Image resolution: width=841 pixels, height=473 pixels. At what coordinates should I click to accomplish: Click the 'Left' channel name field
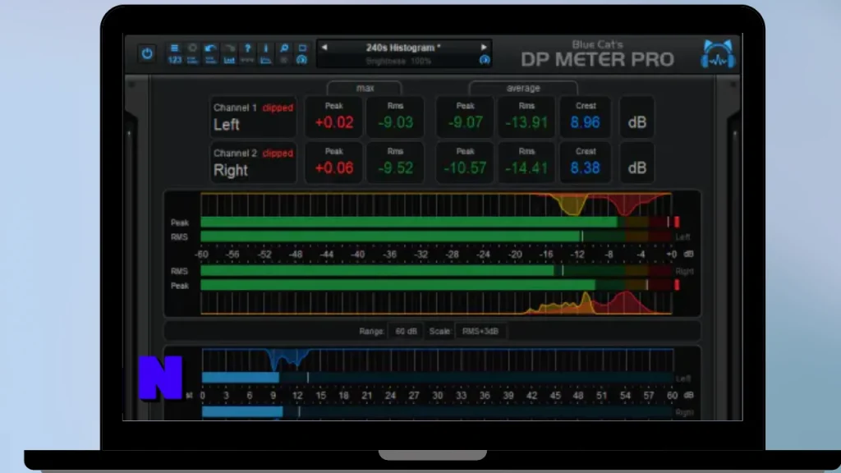(227, 125)
